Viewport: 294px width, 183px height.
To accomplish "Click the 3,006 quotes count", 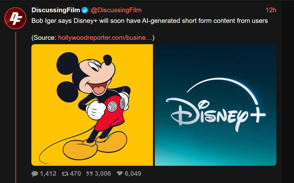I will 103,174.
